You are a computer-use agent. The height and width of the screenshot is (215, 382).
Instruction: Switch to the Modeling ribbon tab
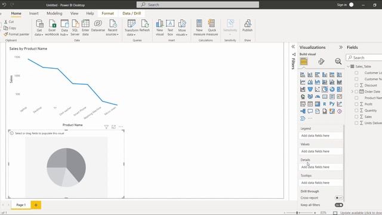pos(54,13)
